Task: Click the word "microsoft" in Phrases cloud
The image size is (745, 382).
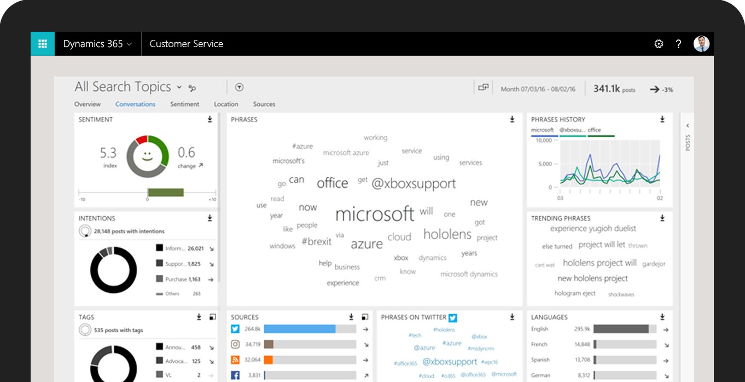Action: point(375,213)
